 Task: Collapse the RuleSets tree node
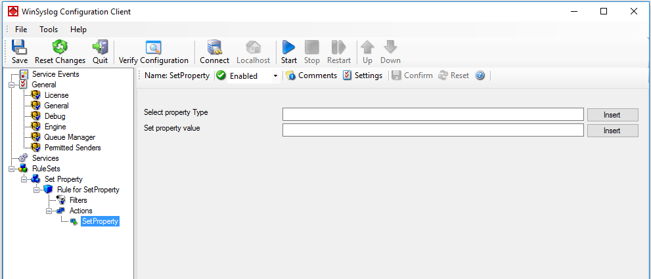coord(11,169)
